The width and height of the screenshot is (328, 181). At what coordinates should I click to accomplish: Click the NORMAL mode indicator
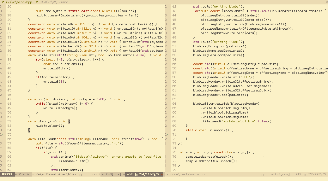pos(8,174)
